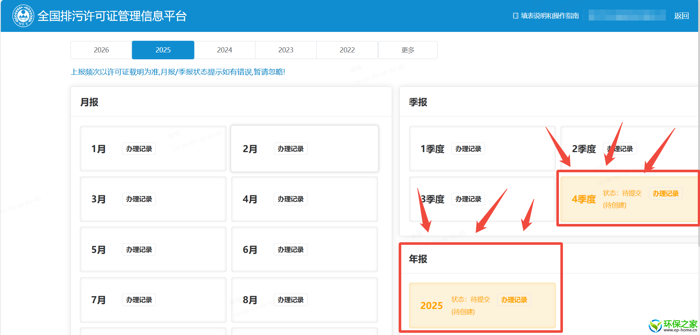Viewport: 700px width, 335px height.
Task: Open 办理记录 for 6月
Action: click(x=290, y=250)
